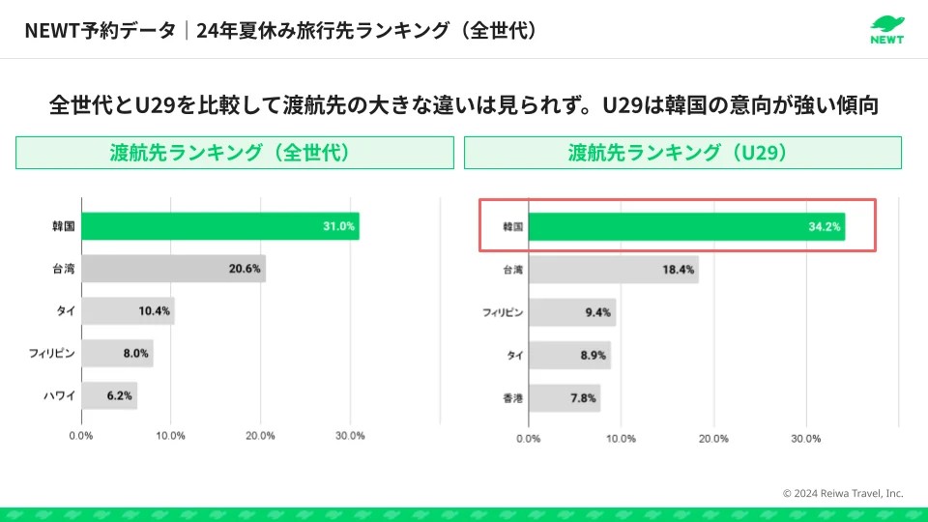The width and height of the screenshot is (928, 522).
Task: Click the タイ 8.9% bar
Action: point(569,355)
